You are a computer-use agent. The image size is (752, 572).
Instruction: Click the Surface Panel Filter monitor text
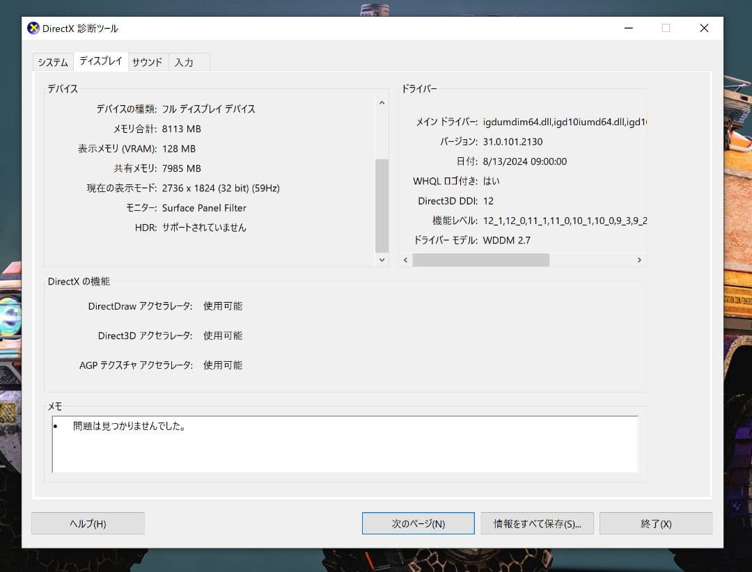click(204, 208)
